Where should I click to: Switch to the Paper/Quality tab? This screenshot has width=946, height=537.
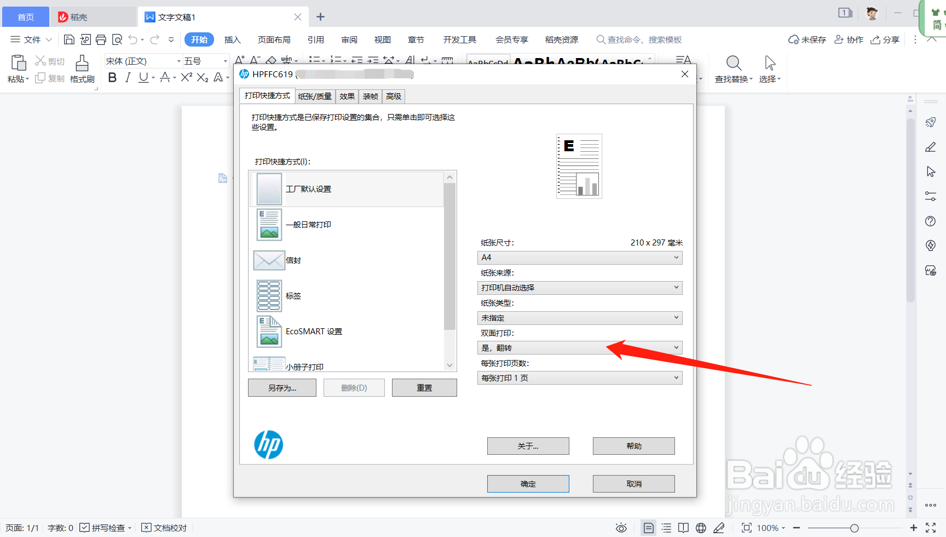(x=315, y=96)
